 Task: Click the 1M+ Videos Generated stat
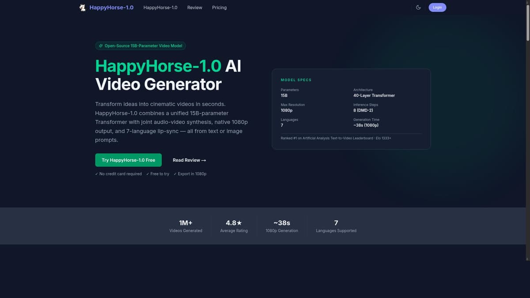tap(185, 226)
